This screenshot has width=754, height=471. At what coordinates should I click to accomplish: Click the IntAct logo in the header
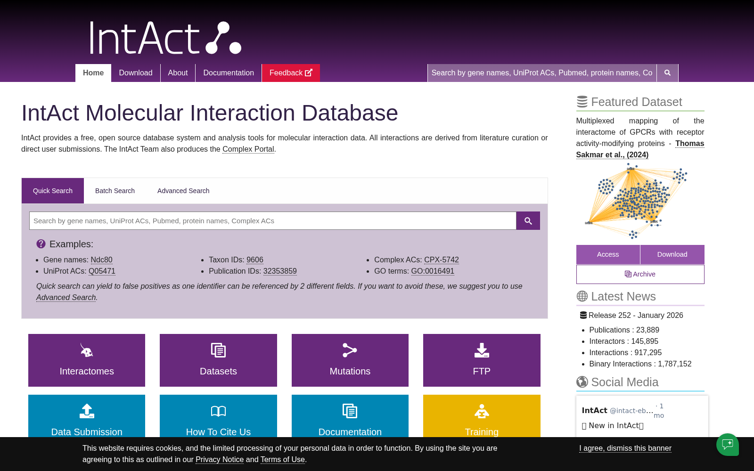165,38
